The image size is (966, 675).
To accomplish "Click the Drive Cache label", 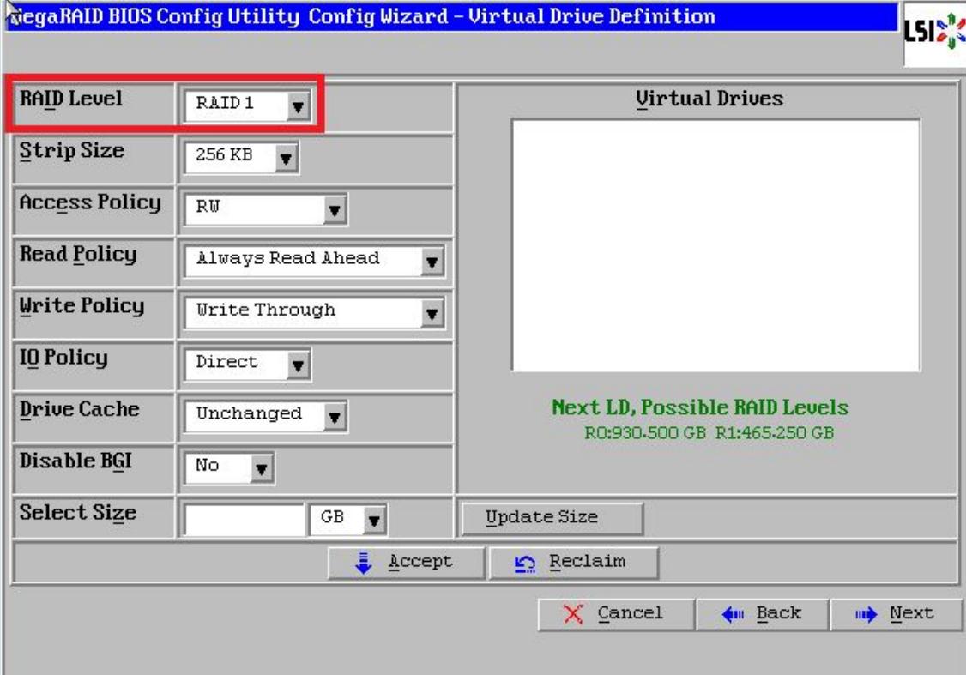I will (x=79, y=410).
